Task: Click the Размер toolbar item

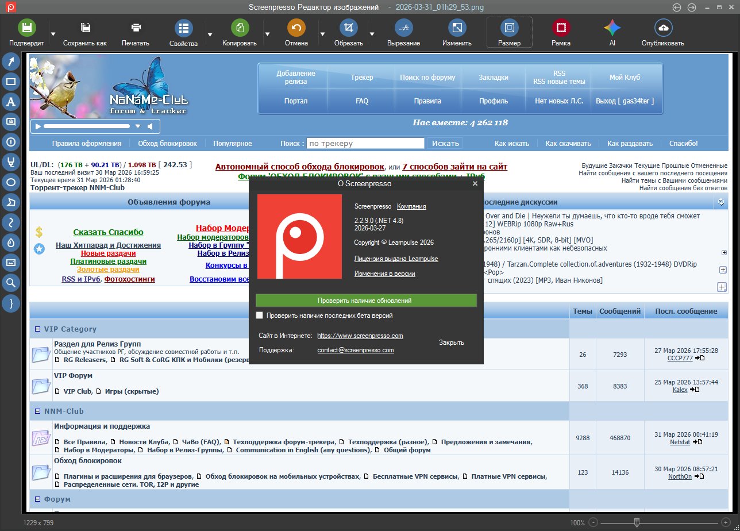Action: tap(509, 32)
